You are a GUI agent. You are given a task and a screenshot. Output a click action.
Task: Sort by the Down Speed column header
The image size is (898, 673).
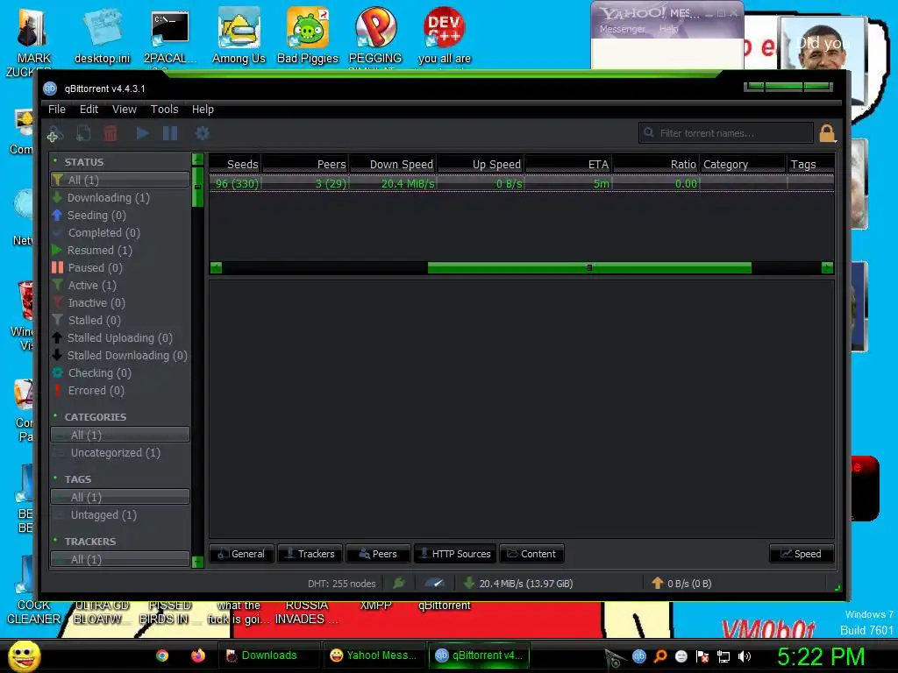click(393, 164)
